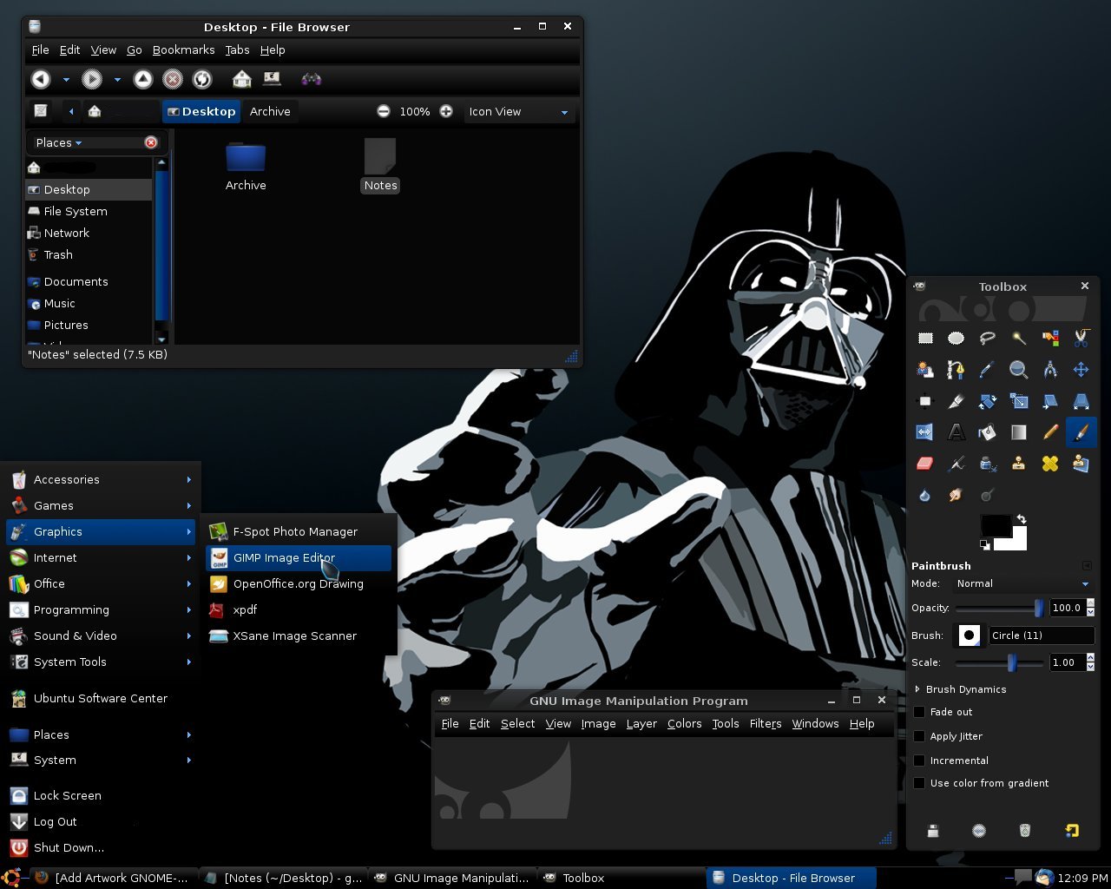Select the Shear tool in Toolbox
1111x889 pixels.
coord(1050,401)
